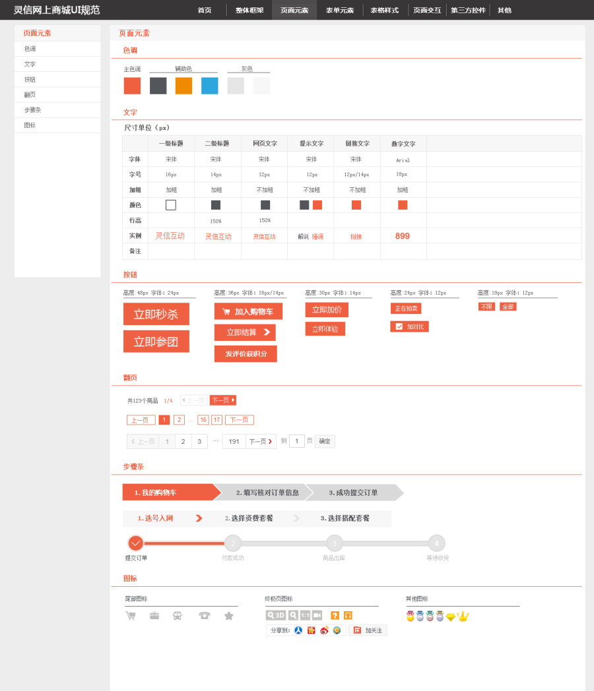Select the shopping cart footer icon

[131, 614]
